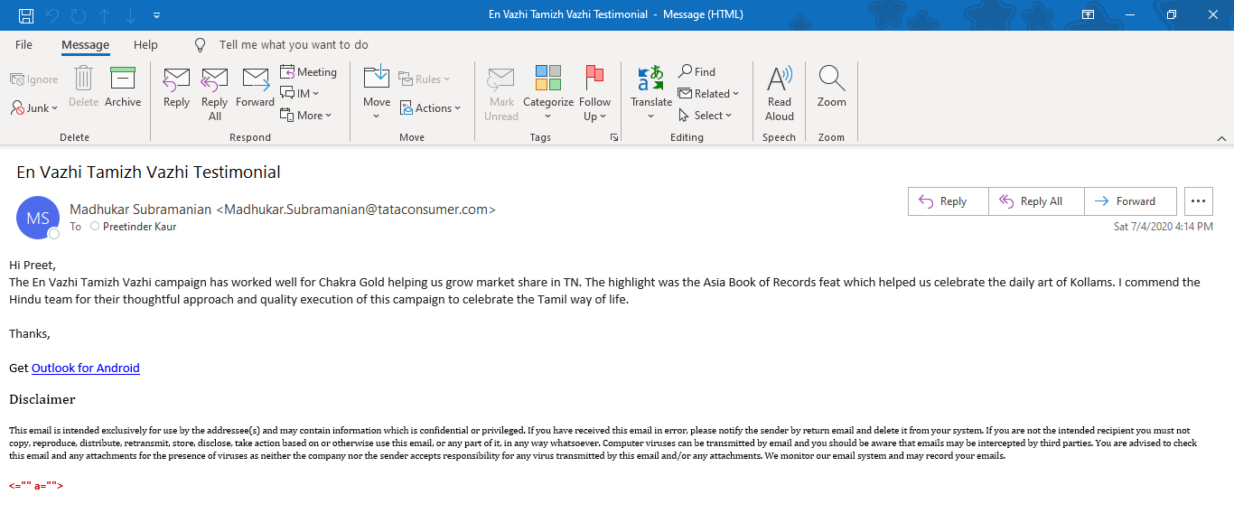Image resolution: width=1234 pixels, height=513 pixels.
Task: Click the Undo arrow in the title bar
Action: (52, 15)
